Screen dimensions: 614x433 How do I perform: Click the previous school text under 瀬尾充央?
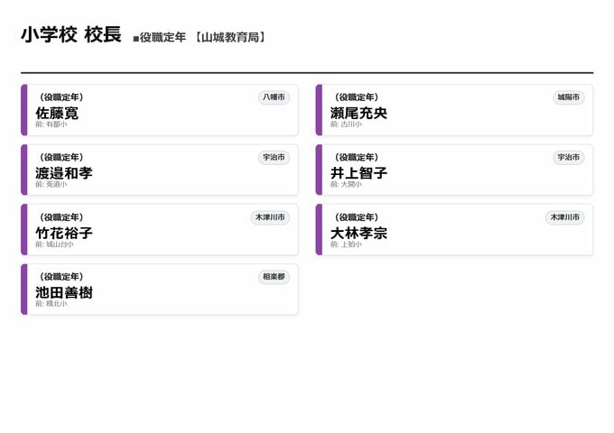346,124
